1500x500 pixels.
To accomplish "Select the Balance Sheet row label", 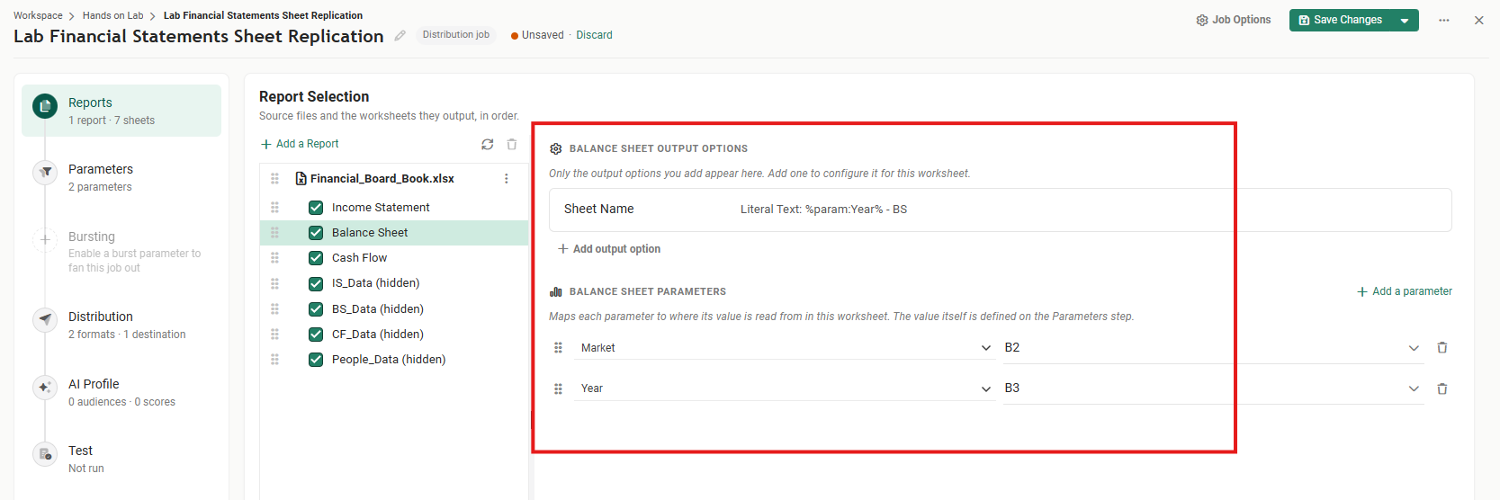I will click(x=370, y=233).
